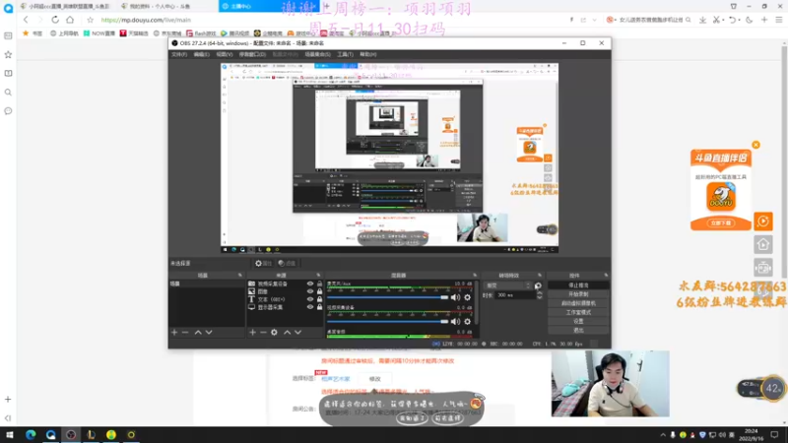The height and width of the screenshot is (443, 788).
Task: Click the browser Home icon
Action: pyautogui.click(x=70, y=20)
